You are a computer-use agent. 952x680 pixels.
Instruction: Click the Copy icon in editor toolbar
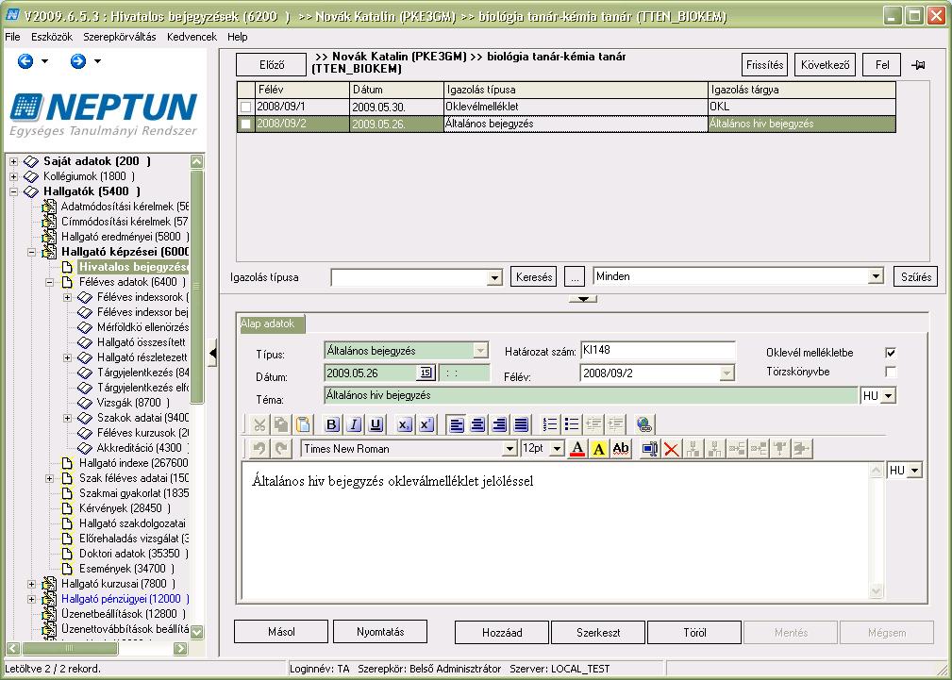(281, 424)
